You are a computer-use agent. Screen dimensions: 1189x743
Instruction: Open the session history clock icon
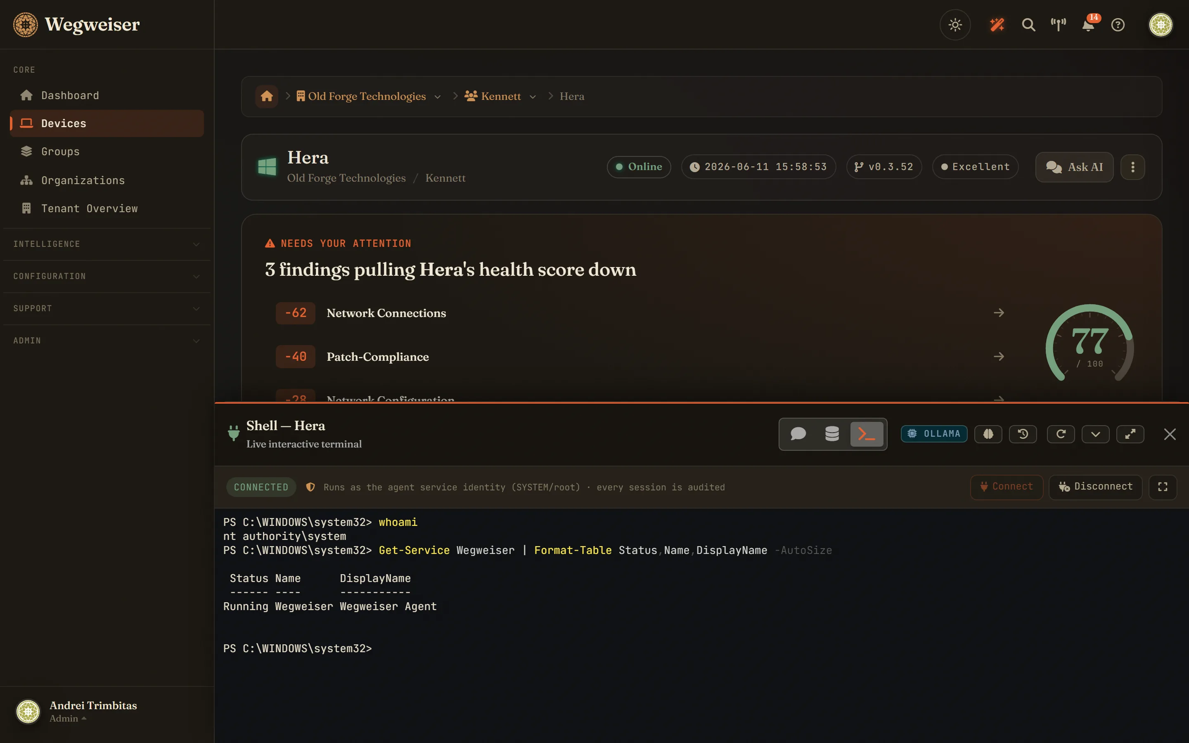point(1023,434)
